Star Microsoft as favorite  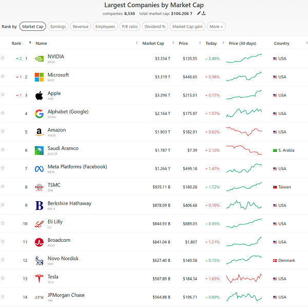[3, 76]
